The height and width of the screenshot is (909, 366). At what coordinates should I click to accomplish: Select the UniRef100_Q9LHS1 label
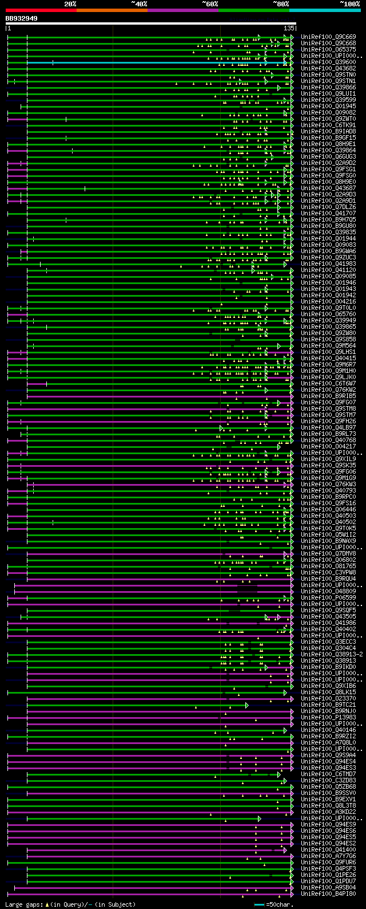[x=328, y=352]
